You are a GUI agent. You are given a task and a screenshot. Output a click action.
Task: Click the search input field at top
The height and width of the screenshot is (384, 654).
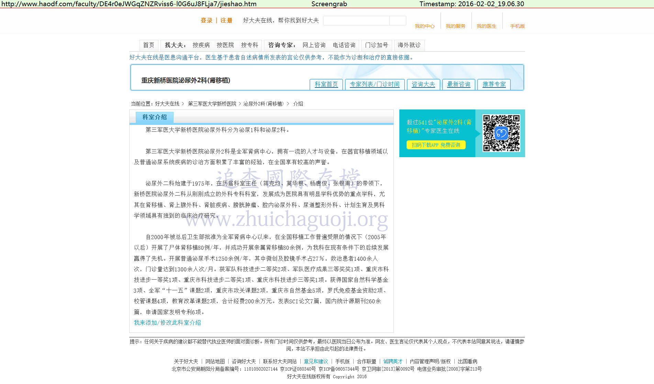pyautogui.click(x=356, y=21)
